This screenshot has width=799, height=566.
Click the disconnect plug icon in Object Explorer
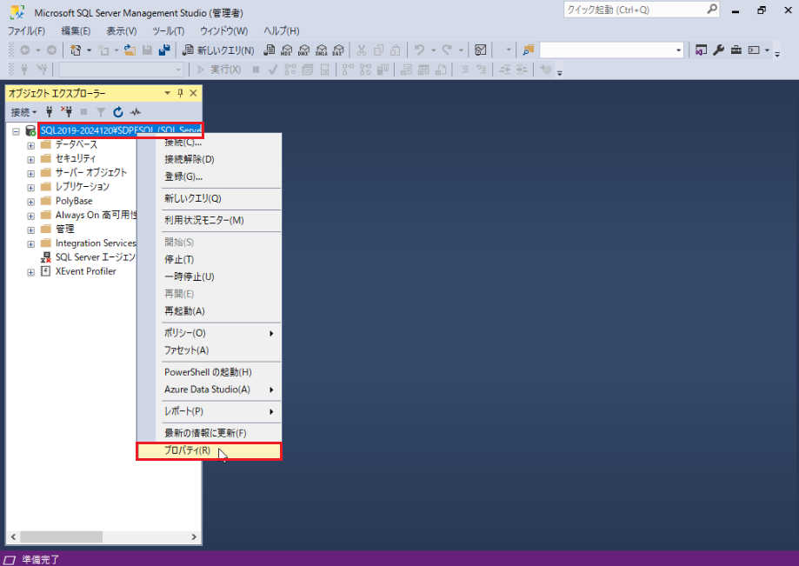[67, 111]
